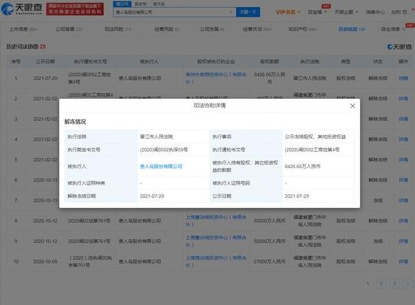Switch to the 经营状况 tab
Screen dimensions: 415x305
257,29
